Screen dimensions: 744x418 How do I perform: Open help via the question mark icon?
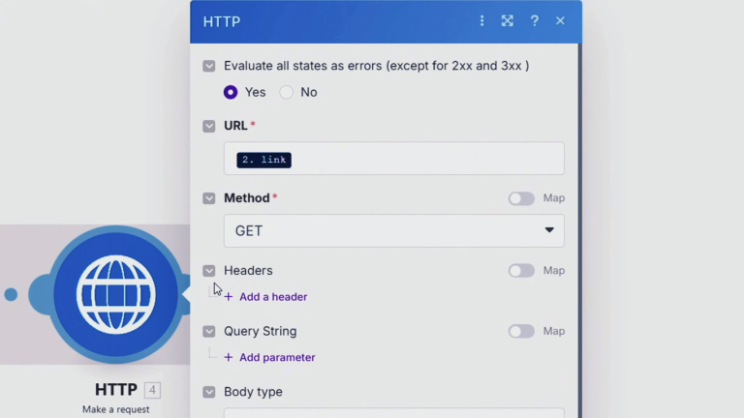[534, 21]
